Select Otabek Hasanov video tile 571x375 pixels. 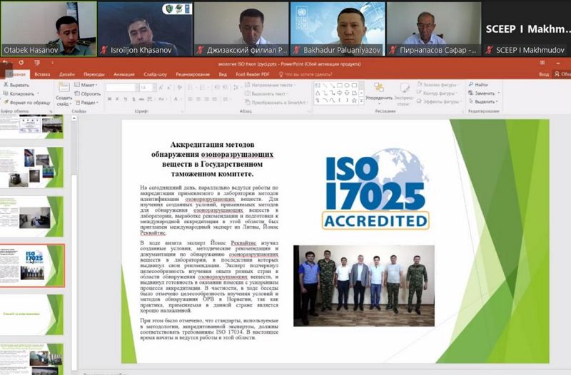49,29
